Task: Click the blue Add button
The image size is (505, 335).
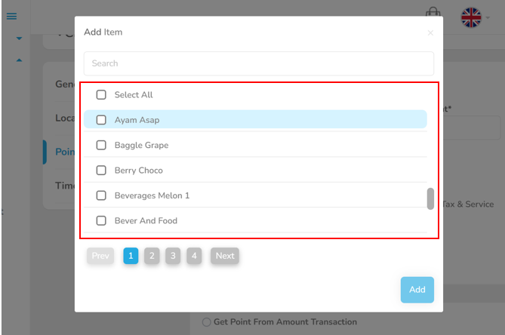Action: [x=417, y=290]
